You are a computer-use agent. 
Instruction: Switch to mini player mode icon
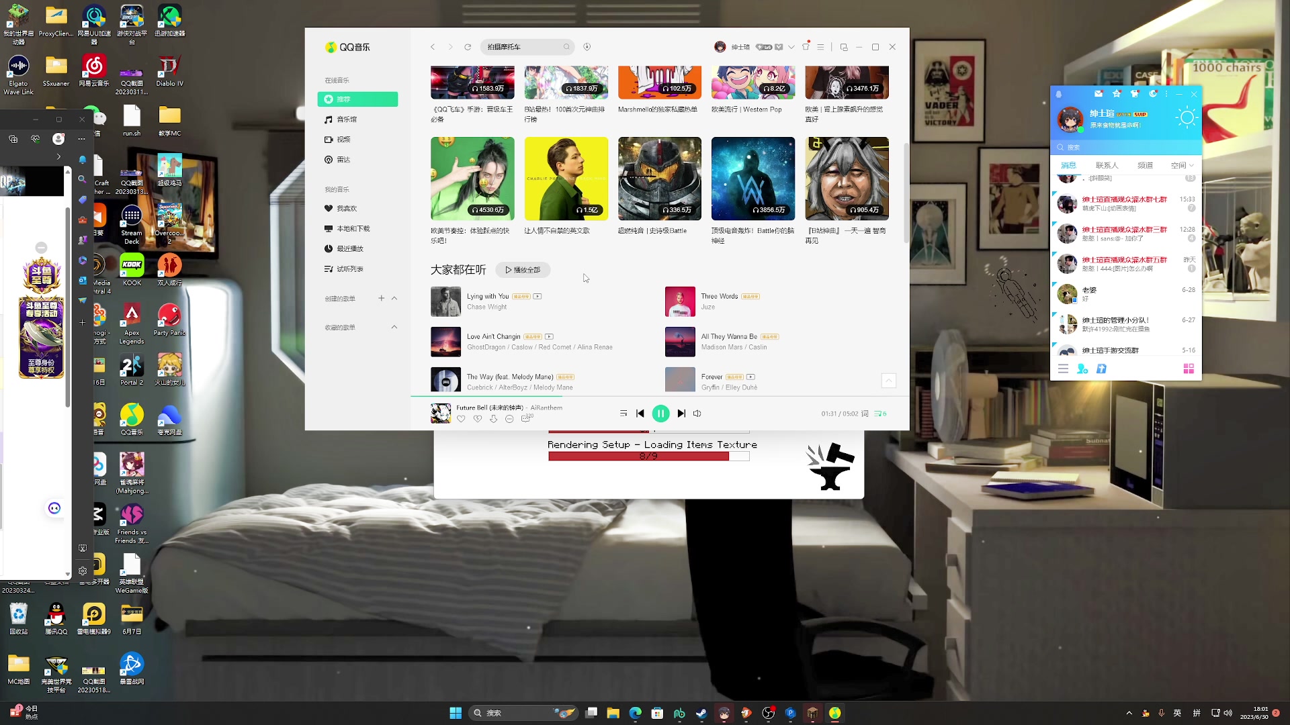coord(844,47)
